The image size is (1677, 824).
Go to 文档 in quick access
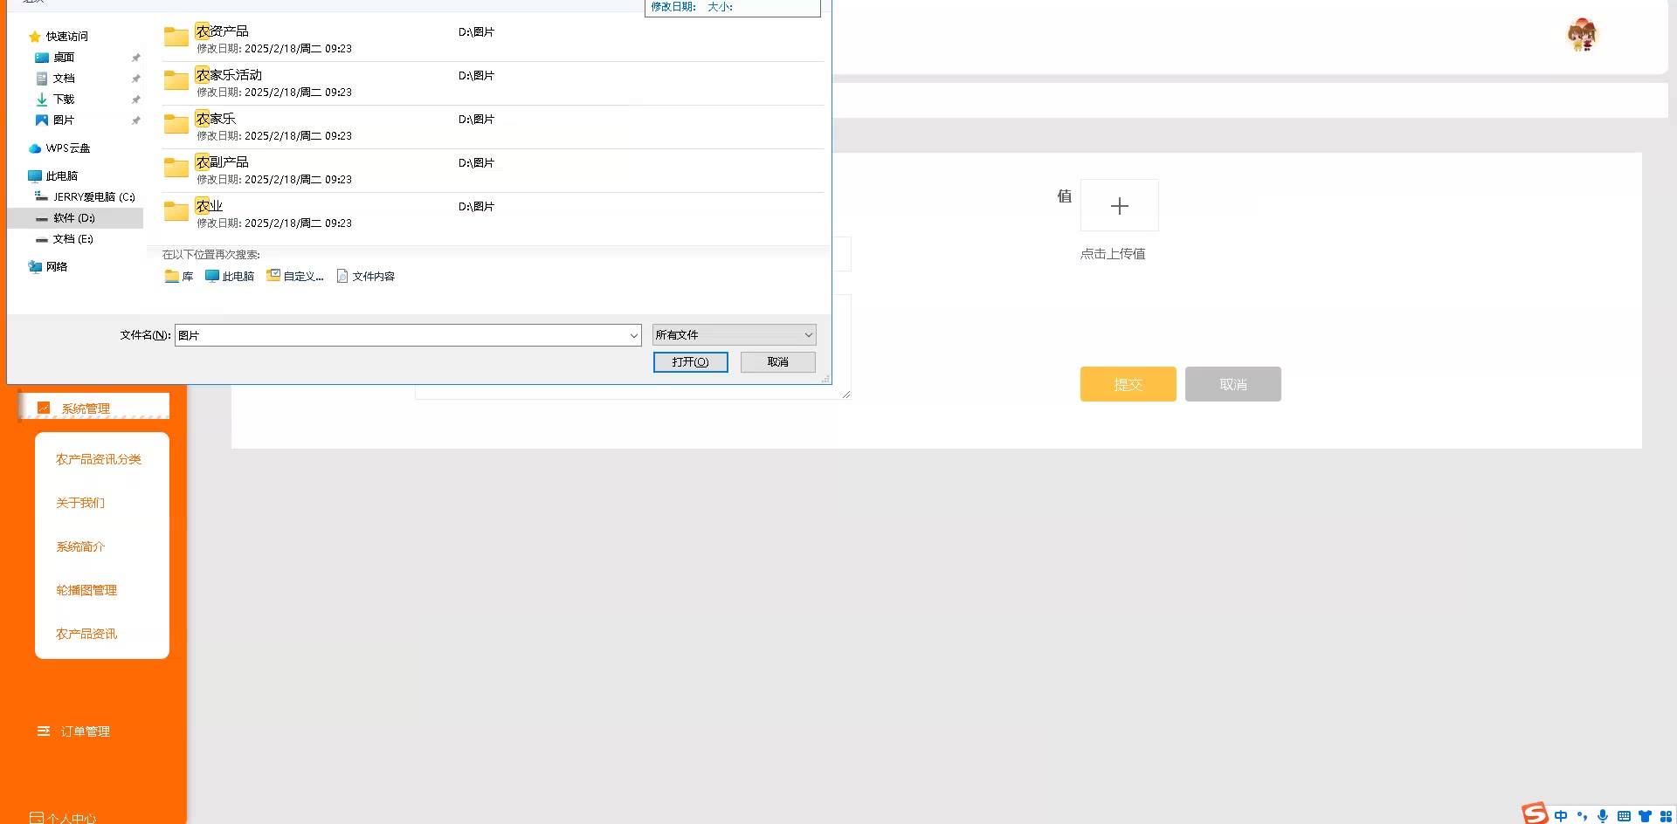(x=63, y=79)
